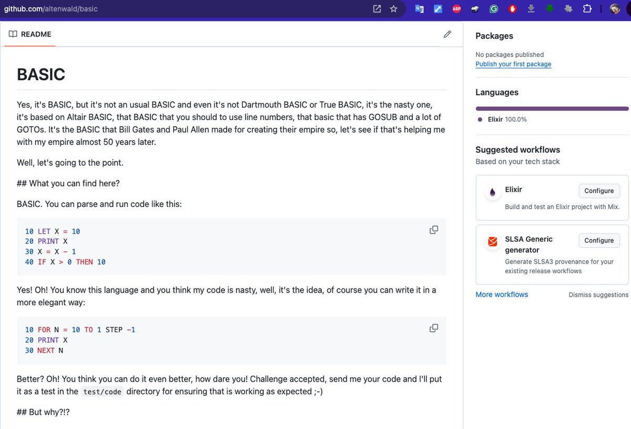
Task: Open the browser profile avatar
Action: 615,9
